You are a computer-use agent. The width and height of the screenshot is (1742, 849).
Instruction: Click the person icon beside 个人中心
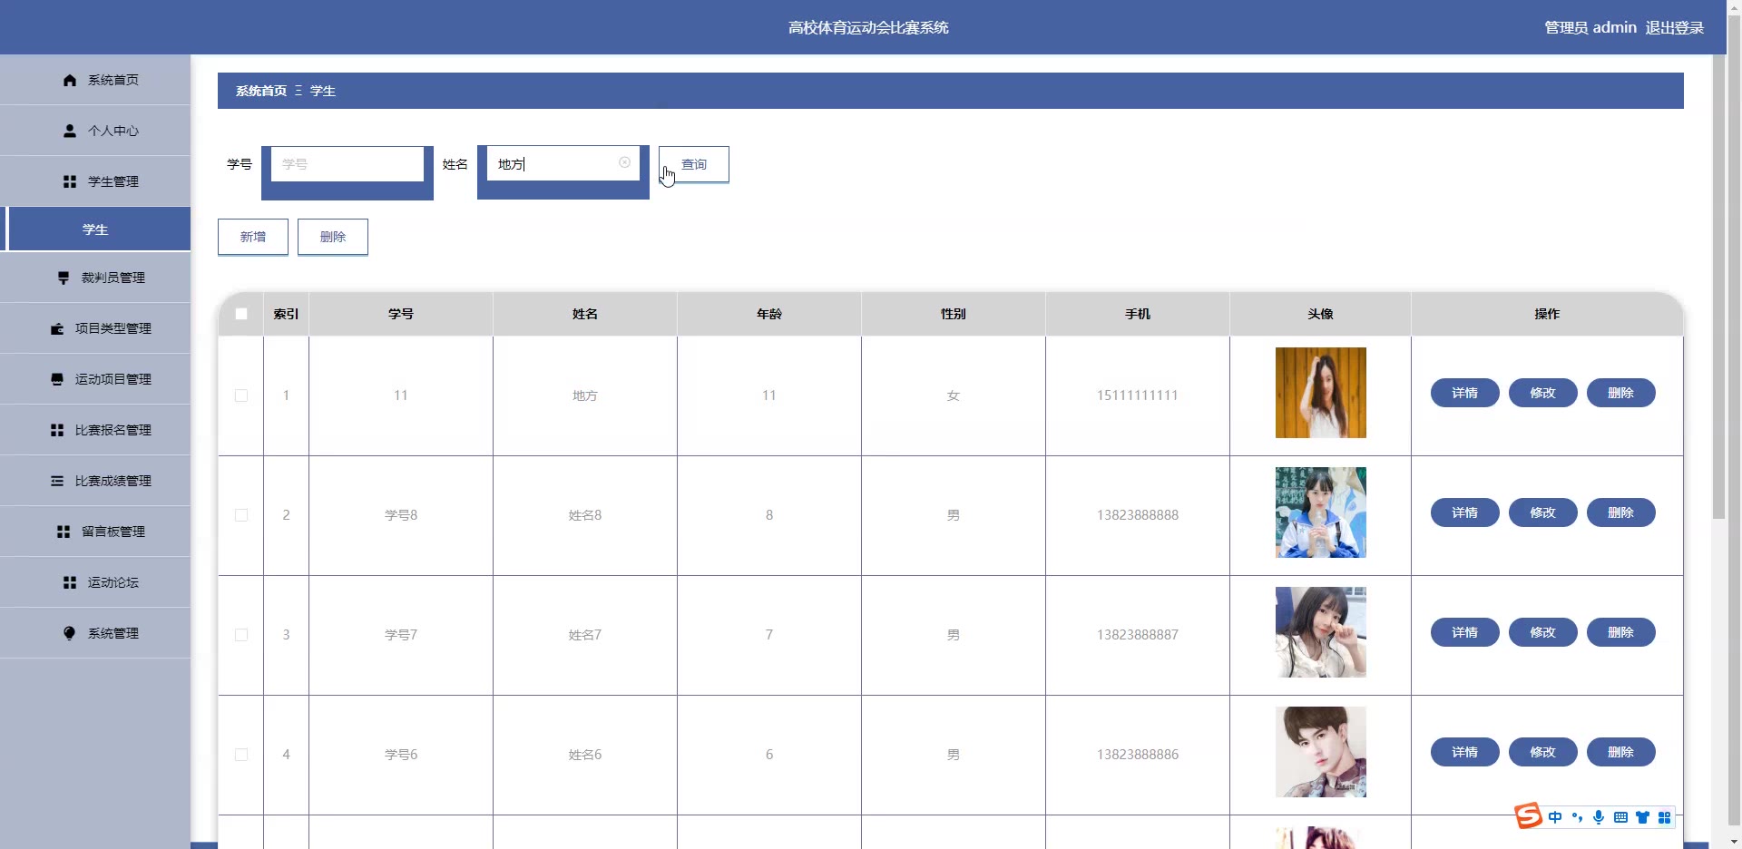70,131
